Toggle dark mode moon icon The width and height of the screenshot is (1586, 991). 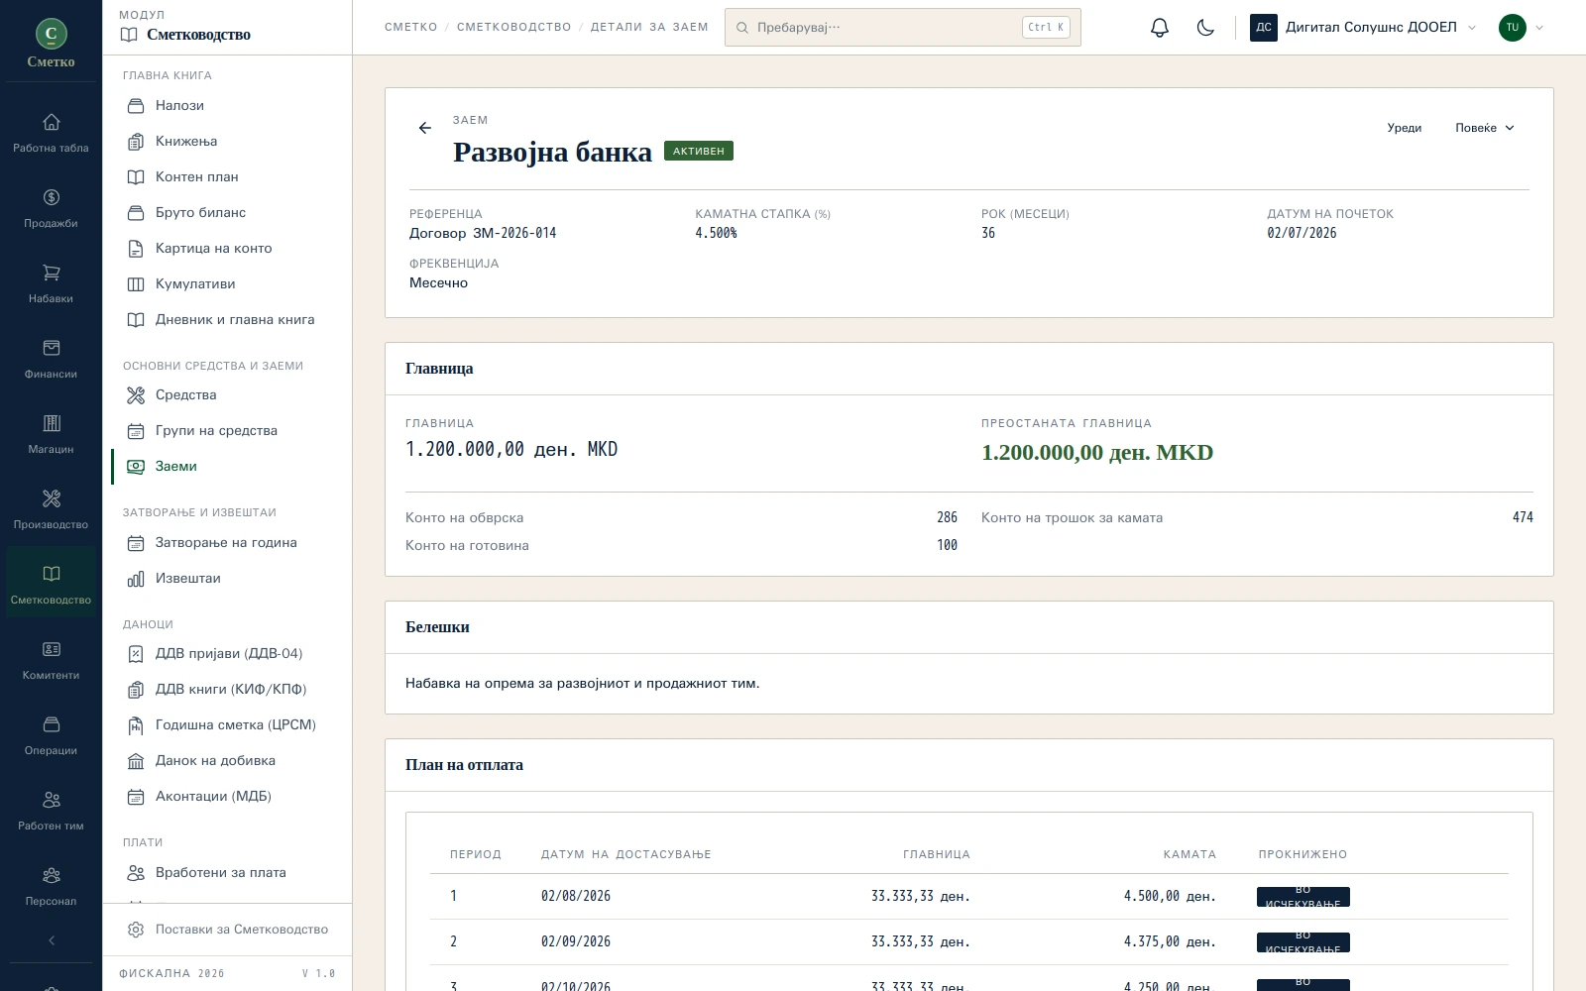click(1205, 28)
